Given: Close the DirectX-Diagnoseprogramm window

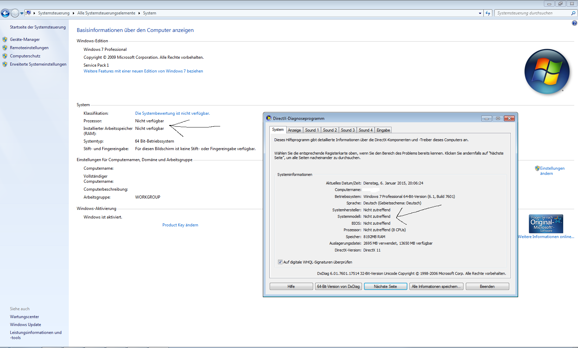Looking at the screenshot, I should tap(509, 118).
